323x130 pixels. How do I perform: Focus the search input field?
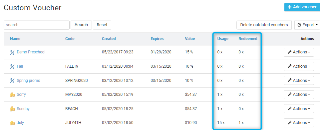[37, 25]
